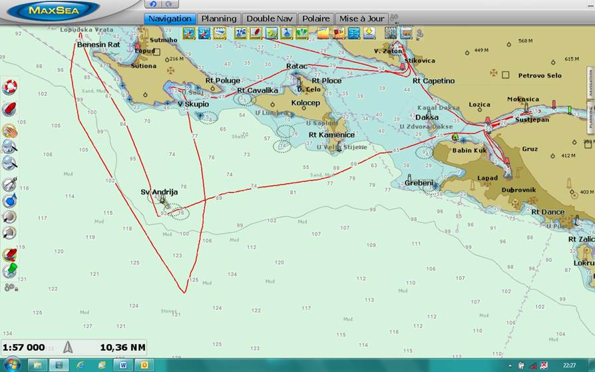The height and width of the screenshot is (372, 595).
Task: Select the hand pan tool
Action: tap(9, 130)
